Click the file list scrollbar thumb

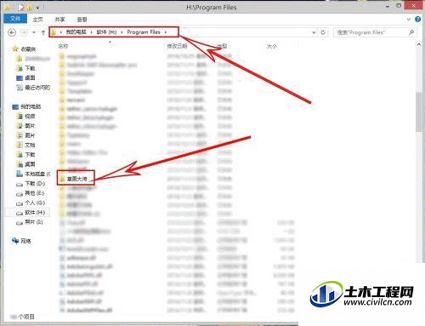pos(419,112)
